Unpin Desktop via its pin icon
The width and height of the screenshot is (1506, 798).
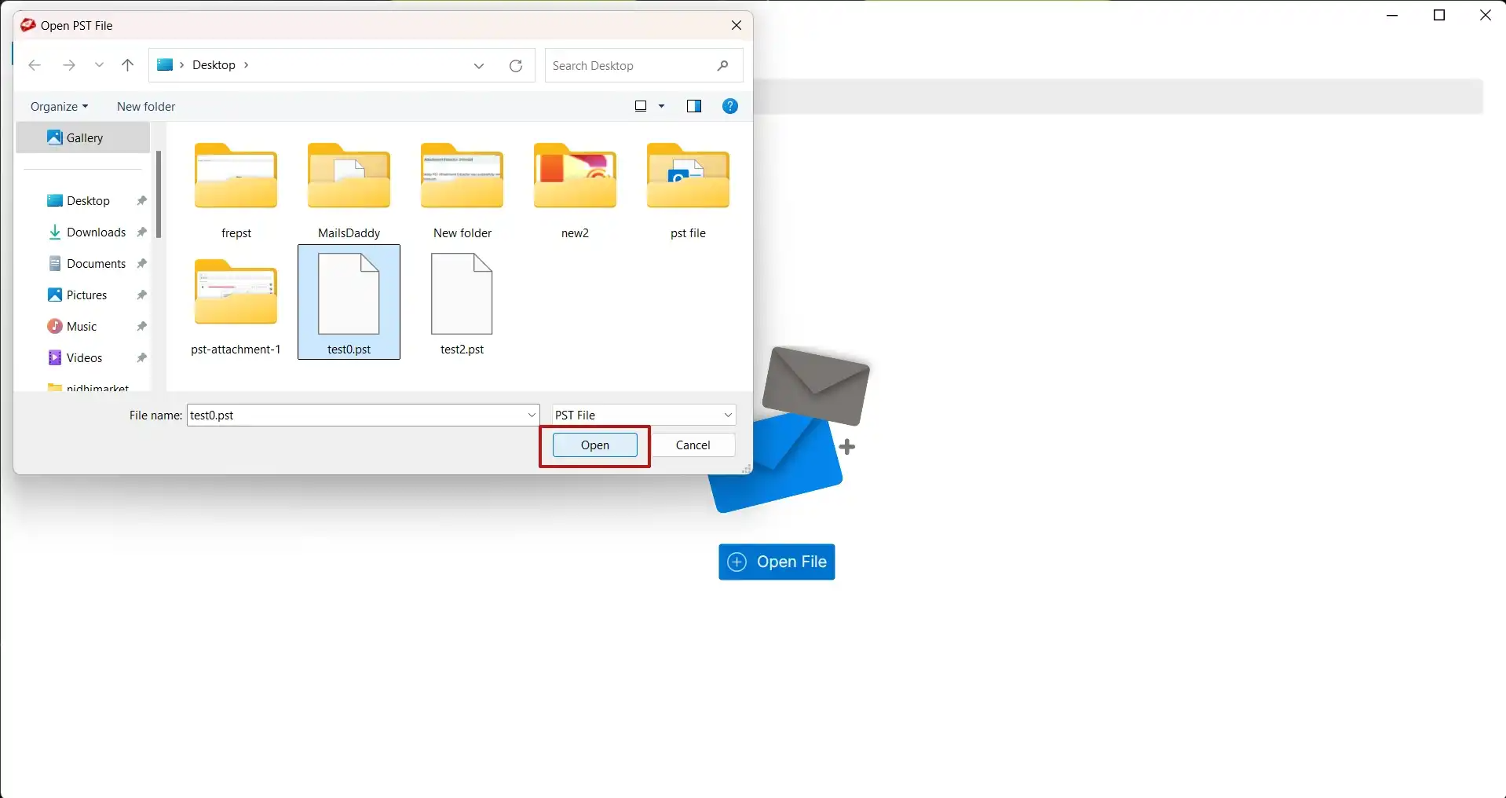click(x=142, y=201)
